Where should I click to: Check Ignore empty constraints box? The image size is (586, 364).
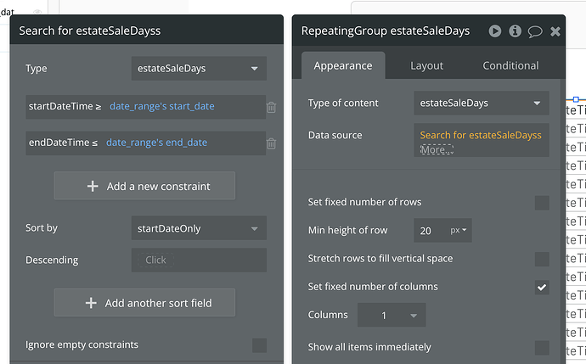259,345
